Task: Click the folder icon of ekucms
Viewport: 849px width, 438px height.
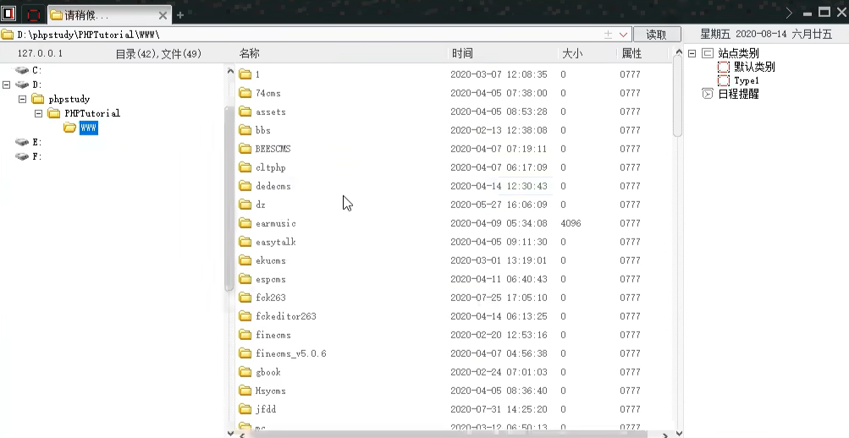Action: (x=245, y=260)
